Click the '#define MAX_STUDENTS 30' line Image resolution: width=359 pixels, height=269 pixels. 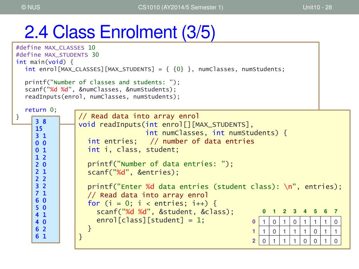57,55
